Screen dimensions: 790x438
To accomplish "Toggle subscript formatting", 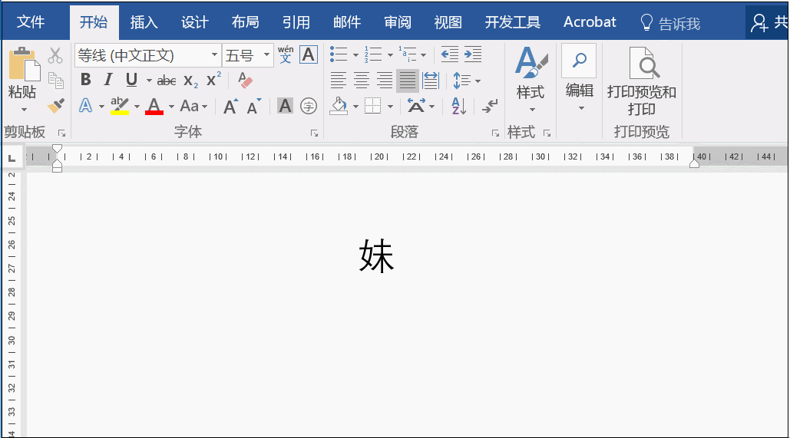I will click(x=190, y=80).
